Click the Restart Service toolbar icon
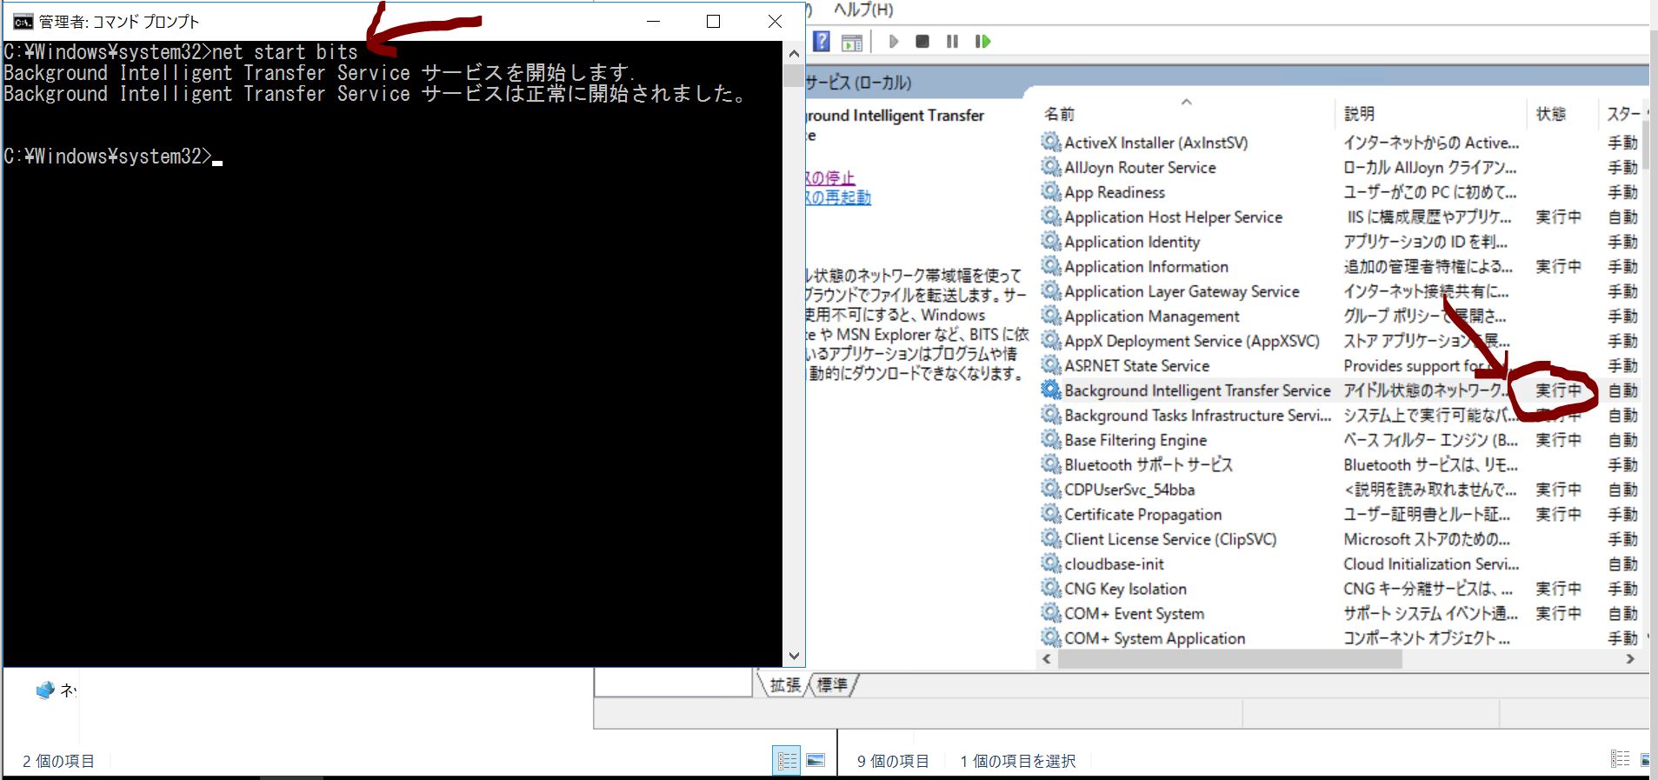1658x780 pixels. click(x=982, y=41)
